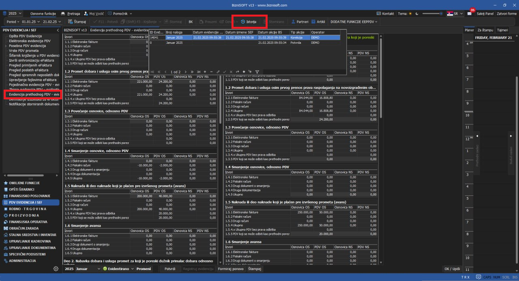519x281 pixels.
Task: Switch to the Za štampu tab
Action: (485, 30)
